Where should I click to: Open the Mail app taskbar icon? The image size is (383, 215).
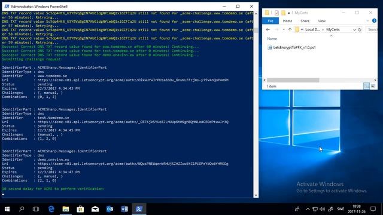[x=95, y=209]
